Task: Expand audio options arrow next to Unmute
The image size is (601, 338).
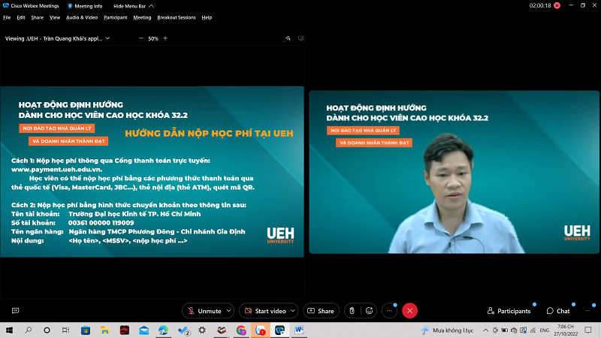Action: pyautogui.click(x=229, y=311)
